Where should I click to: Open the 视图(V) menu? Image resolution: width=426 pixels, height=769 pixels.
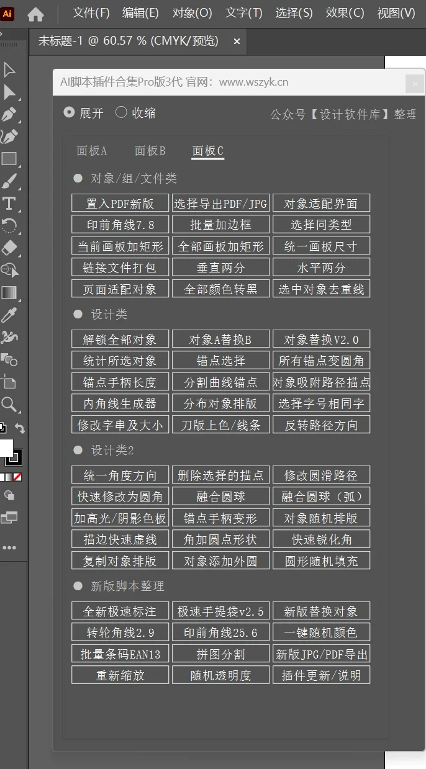tap(396, 13)
